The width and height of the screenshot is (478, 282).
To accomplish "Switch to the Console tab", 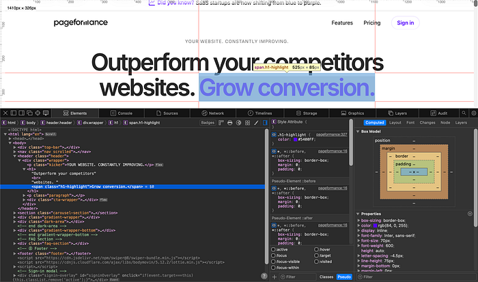I will click(x=122, y=113).
